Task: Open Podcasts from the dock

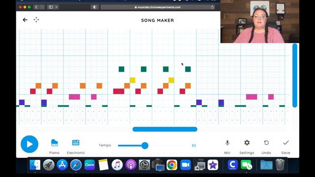Action: pyautogui.click(x=131, y=165)
